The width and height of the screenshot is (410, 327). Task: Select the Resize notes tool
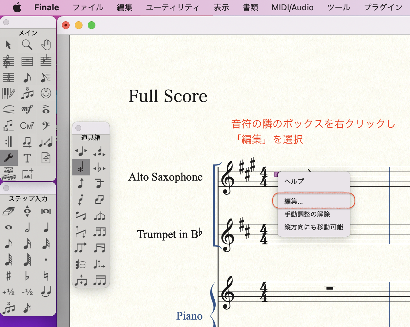46,142
